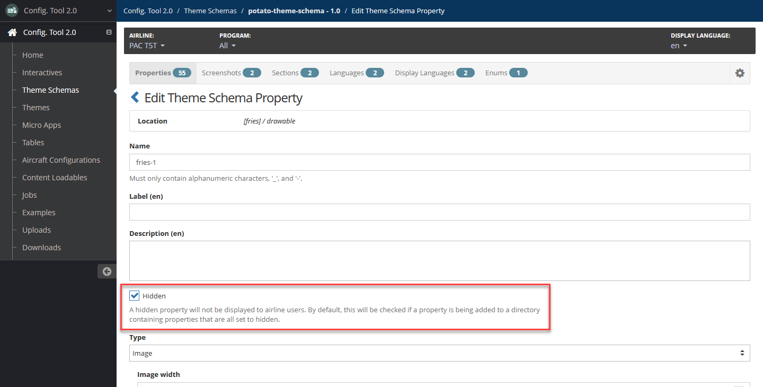Image resolution: width=763 pixels, height=387 pixels.
Task: Collapse the sidebar with the arrow button
Action: tap(107, 271)
